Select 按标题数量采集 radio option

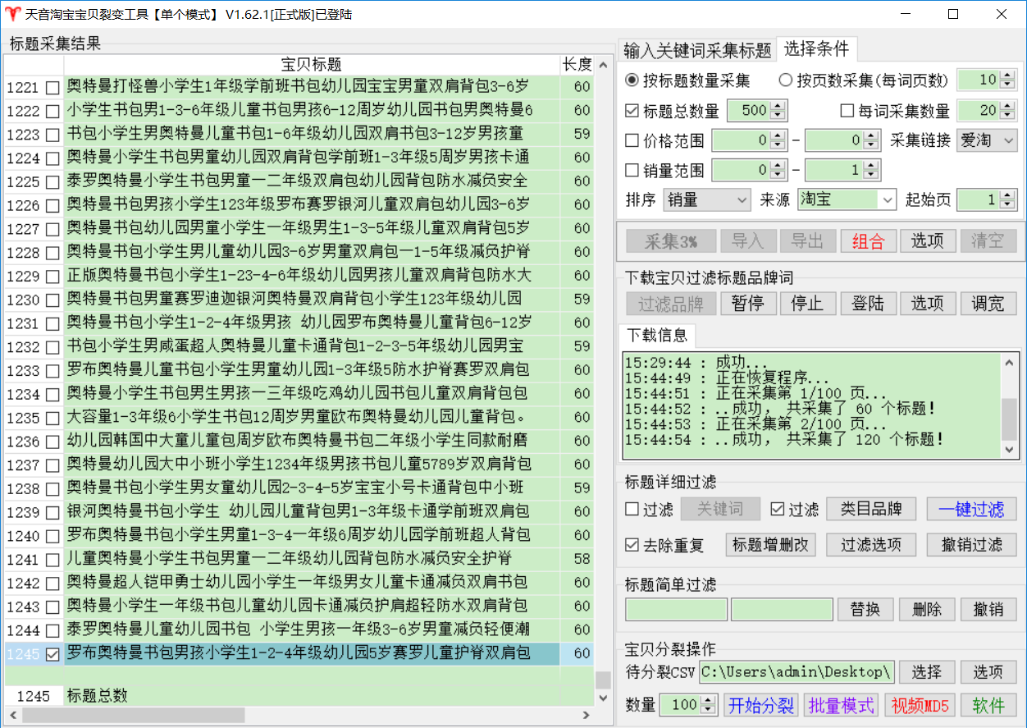632,80
